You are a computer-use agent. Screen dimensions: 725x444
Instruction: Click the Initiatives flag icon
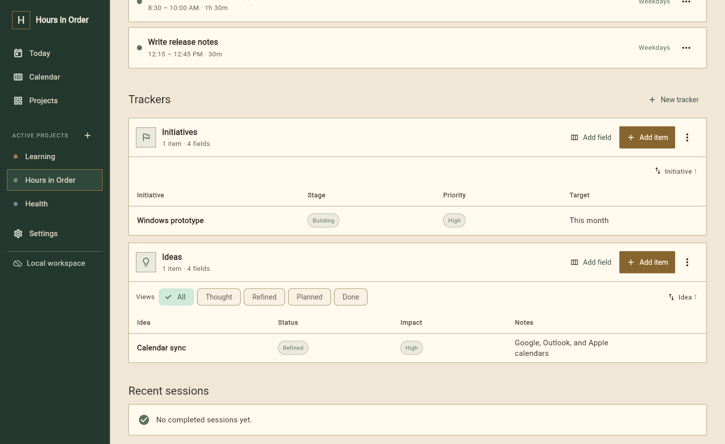(146, 137)
